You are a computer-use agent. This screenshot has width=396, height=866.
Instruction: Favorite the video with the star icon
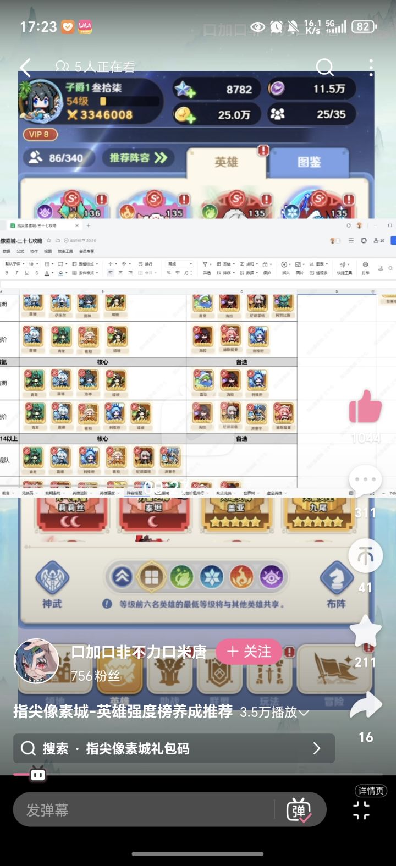[x=365, y=631]
